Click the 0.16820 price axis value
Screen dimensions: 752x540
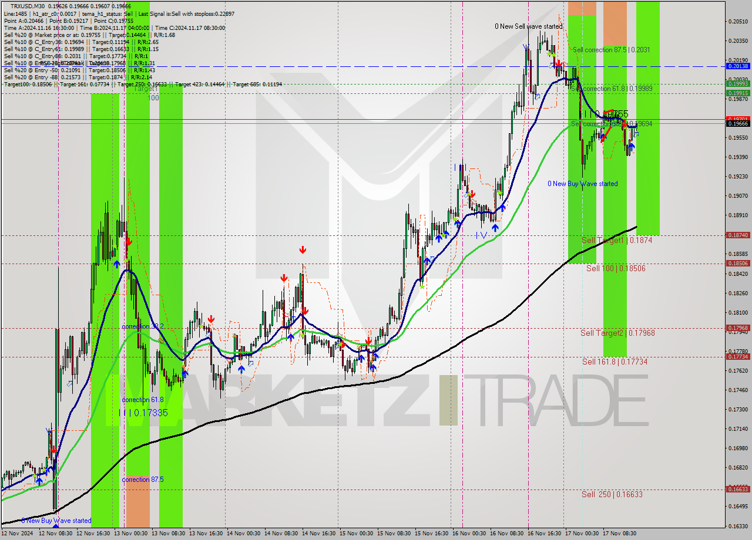tap(738, 468)
